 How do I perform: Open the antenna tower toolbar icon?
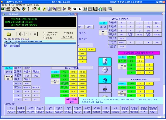click(13, 9)
